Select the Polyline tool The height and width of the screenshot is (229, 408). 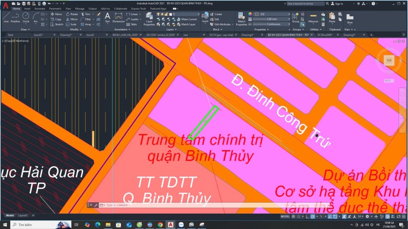point(15,17)
